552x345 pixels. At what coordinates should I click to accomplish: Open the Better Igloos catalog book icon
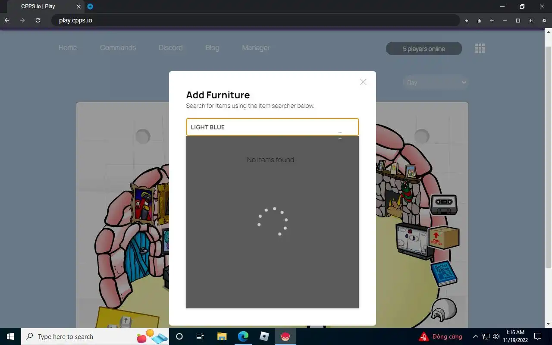444,273
